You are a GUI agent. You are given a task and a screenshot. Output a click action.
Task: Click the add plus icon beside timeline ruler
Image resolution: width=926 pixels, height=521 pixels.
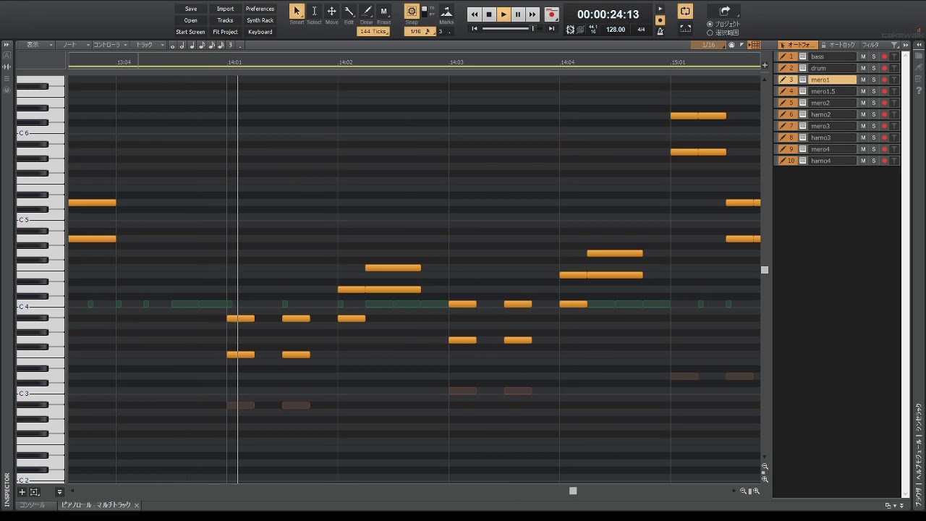click(x=765, y=65)
